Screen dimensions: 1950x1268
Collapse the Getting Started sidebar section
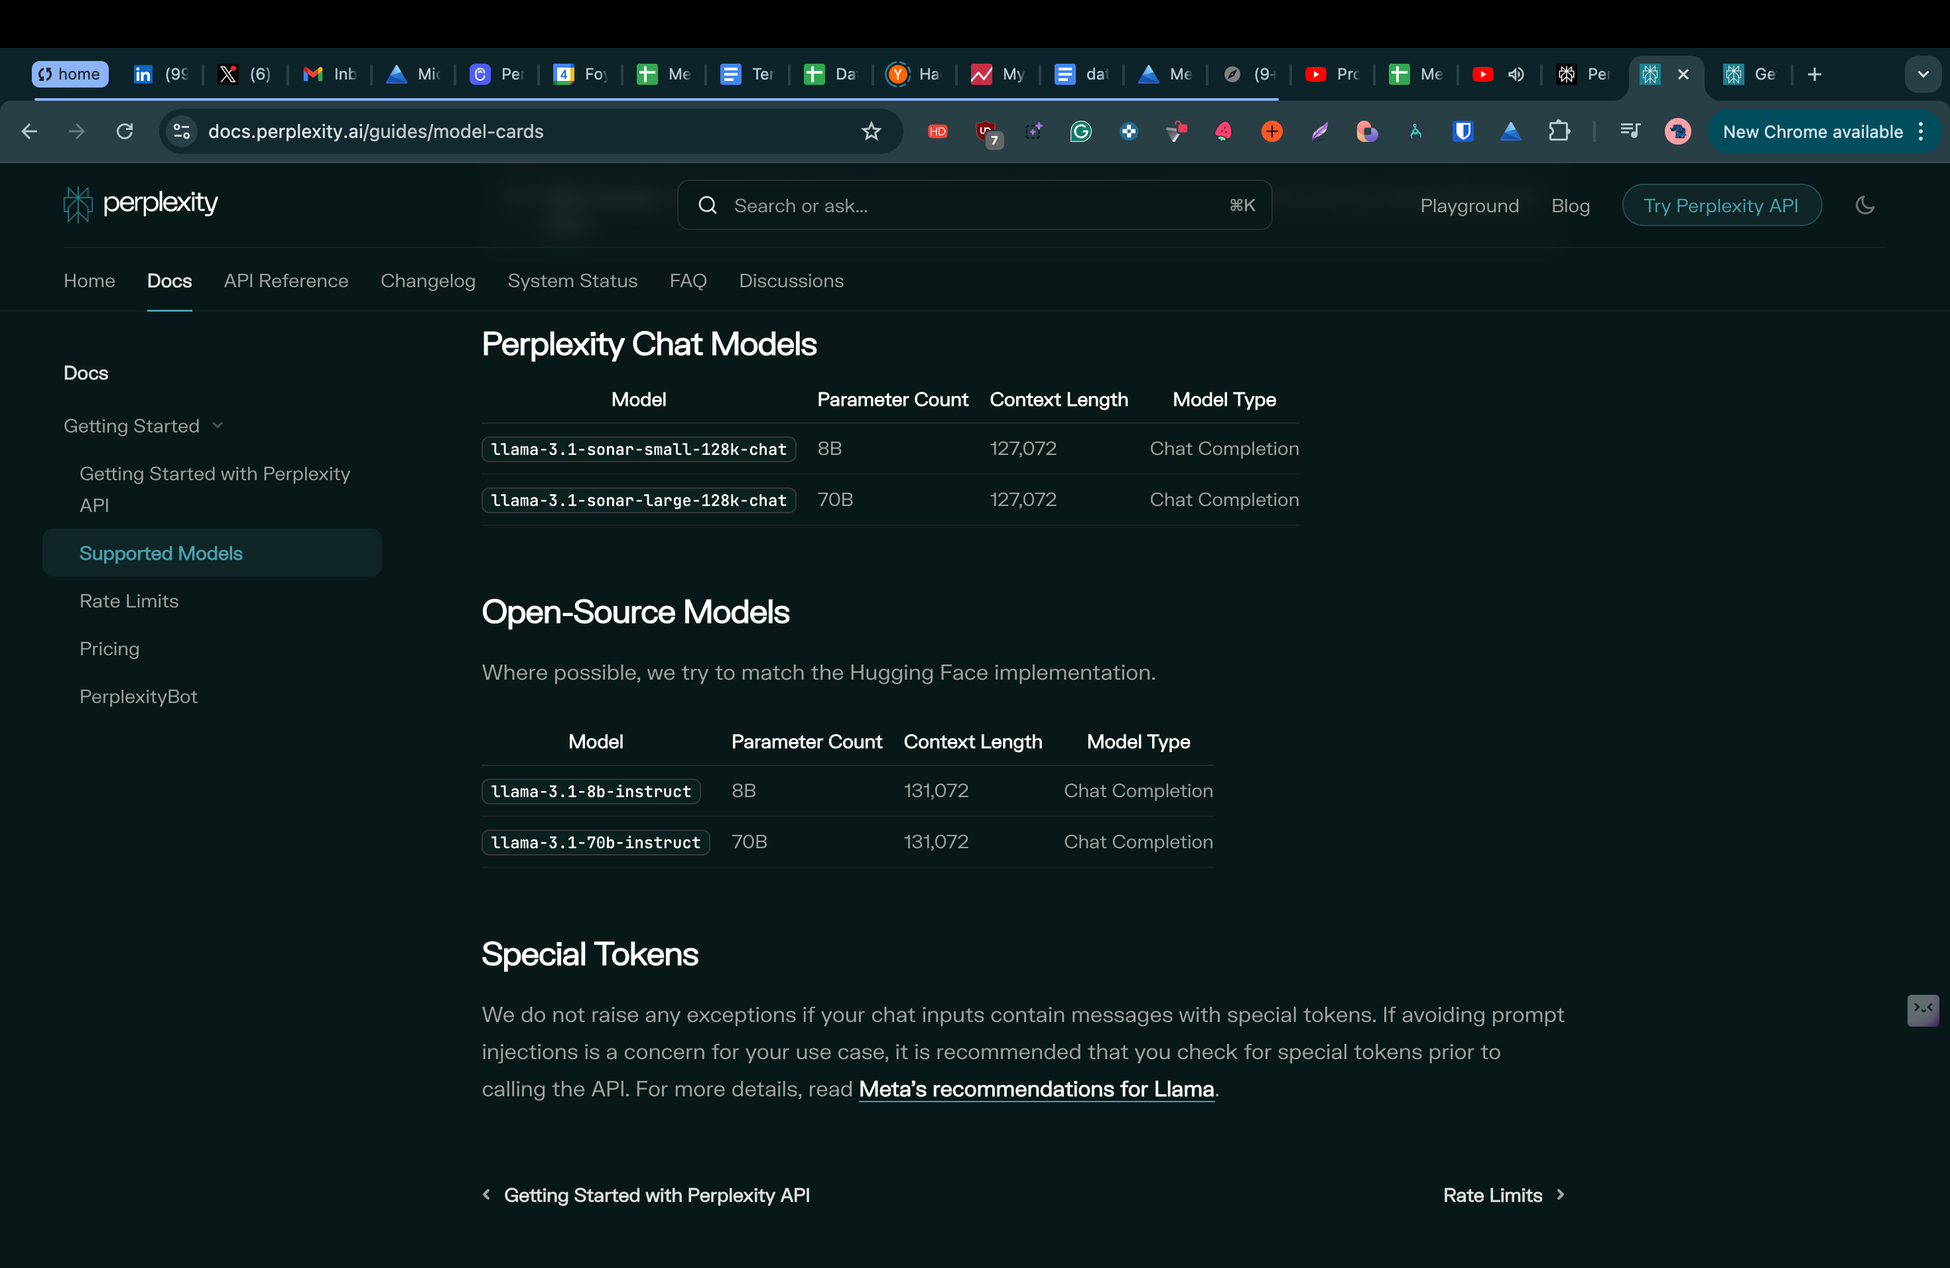[143, 426]
